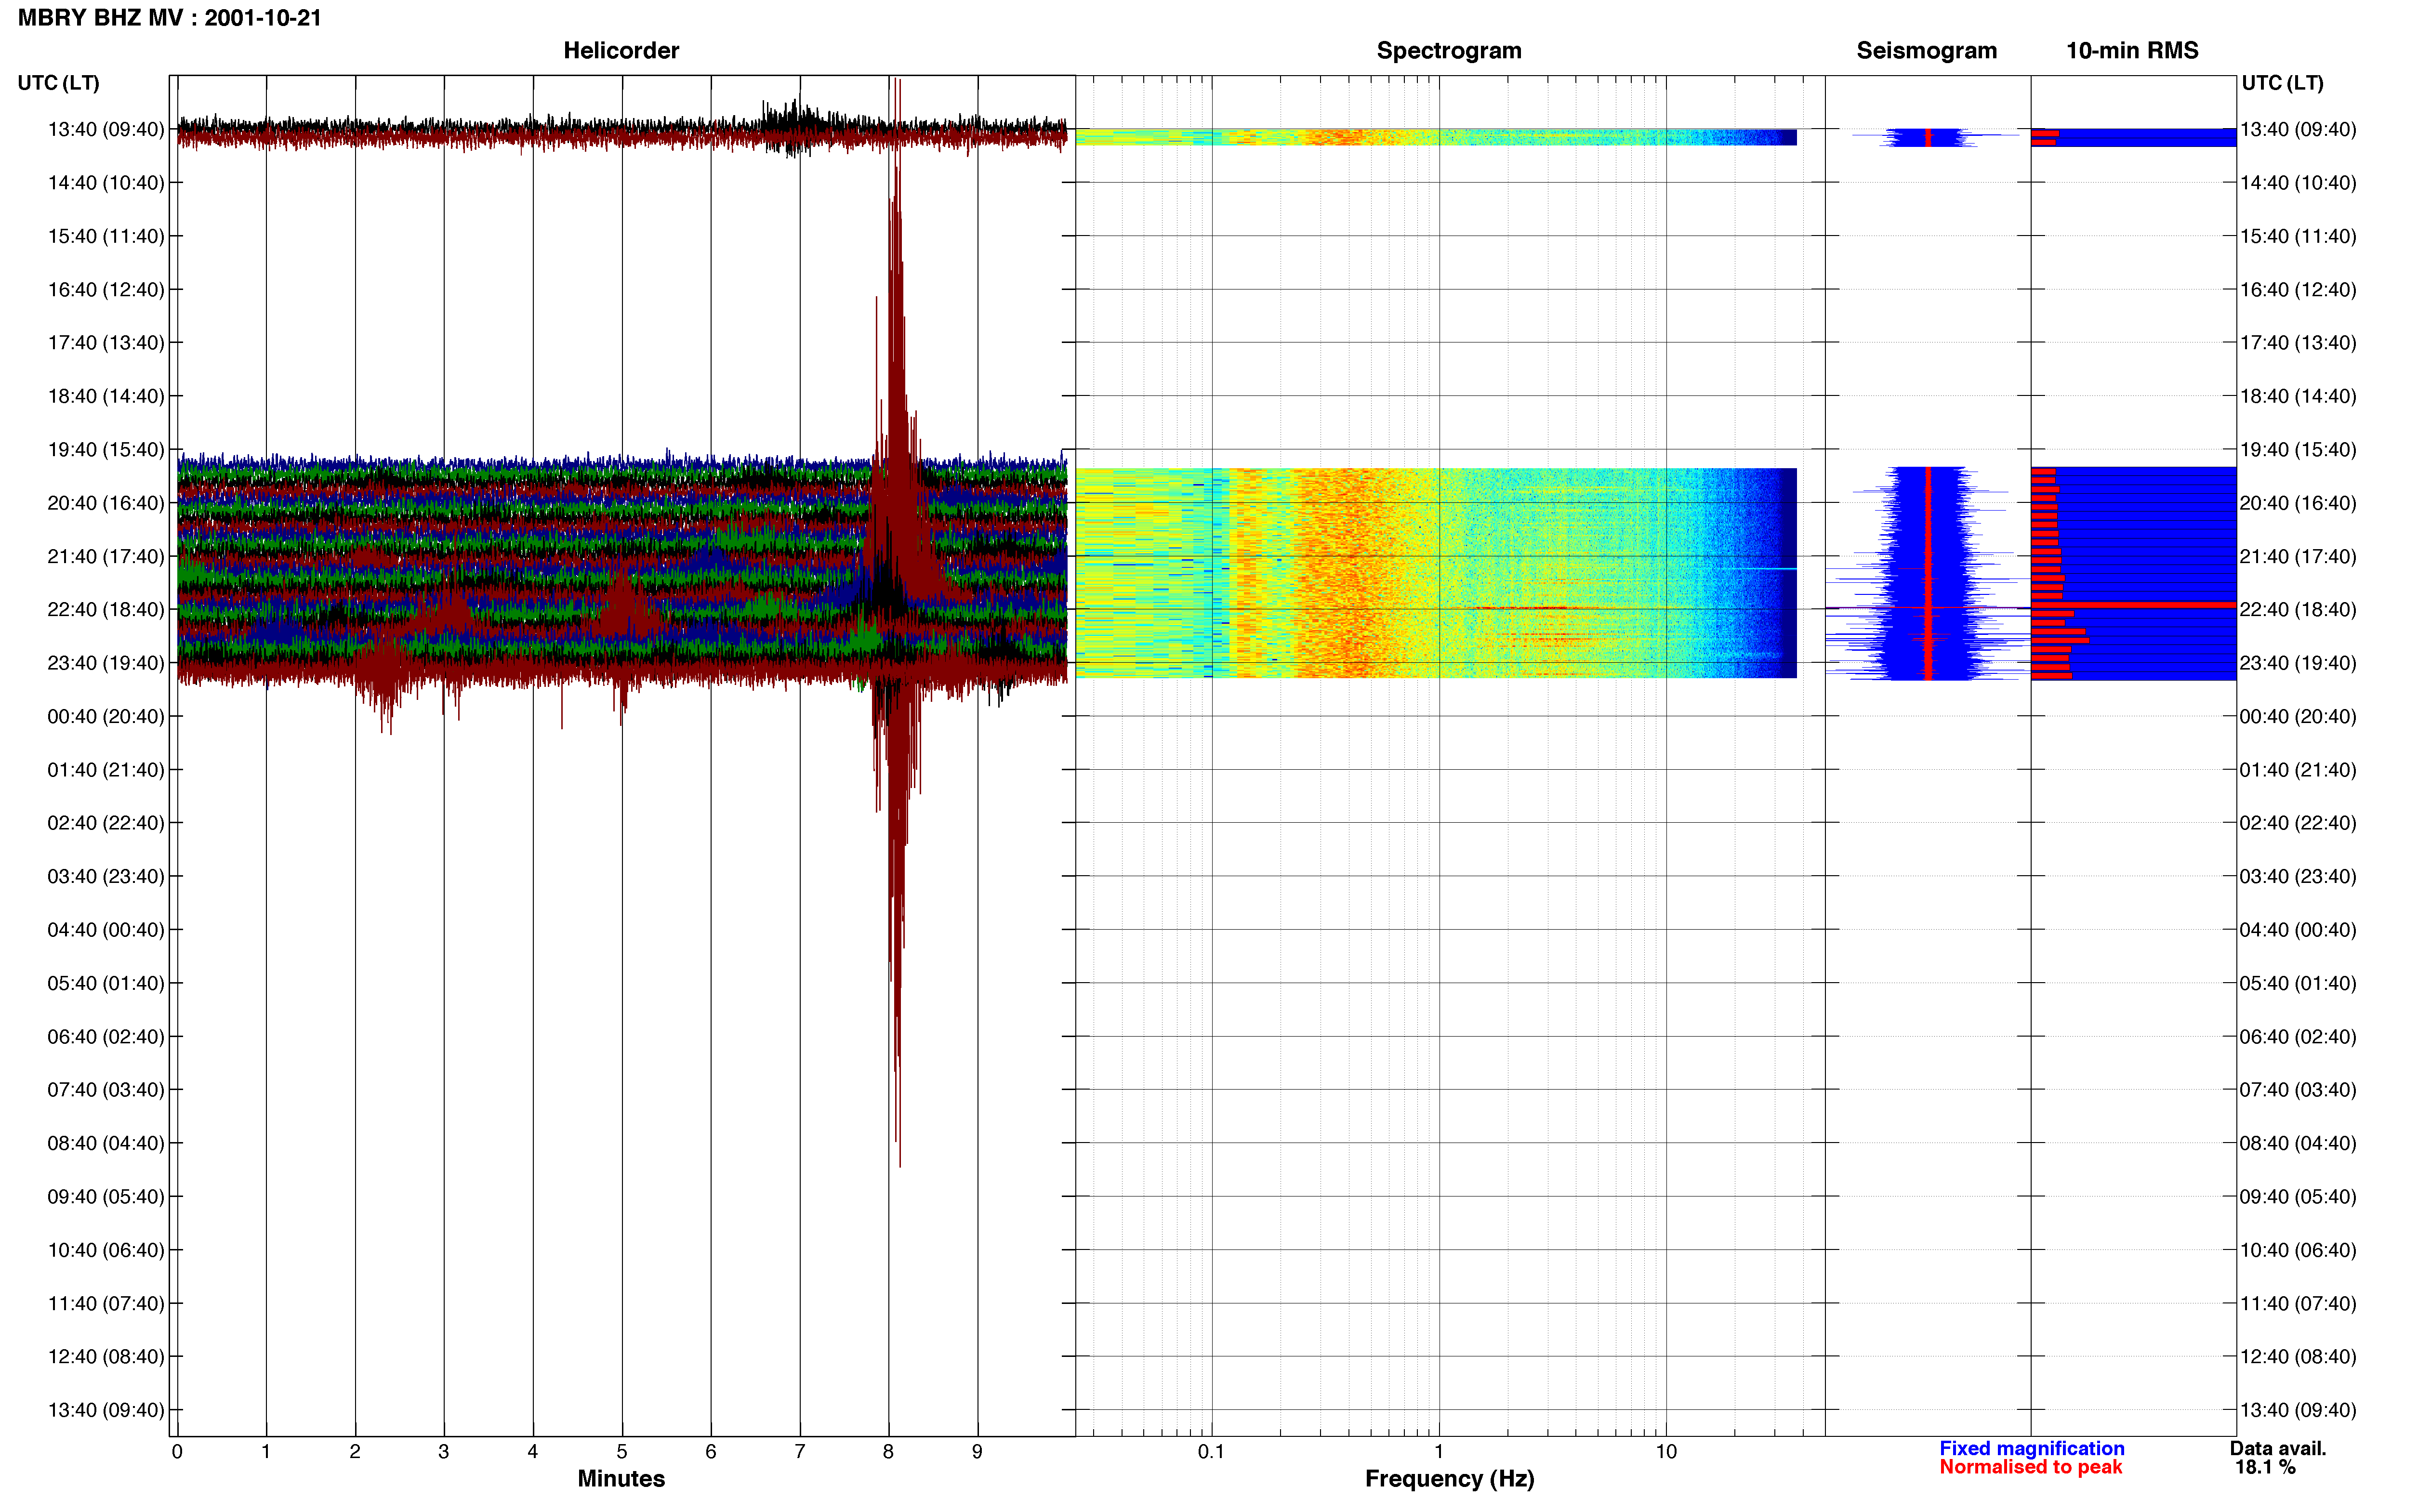This screenshot has width=2418, height=1512.
Task: Click left axis label '02:40 (22:40)'
Action: 106,823
